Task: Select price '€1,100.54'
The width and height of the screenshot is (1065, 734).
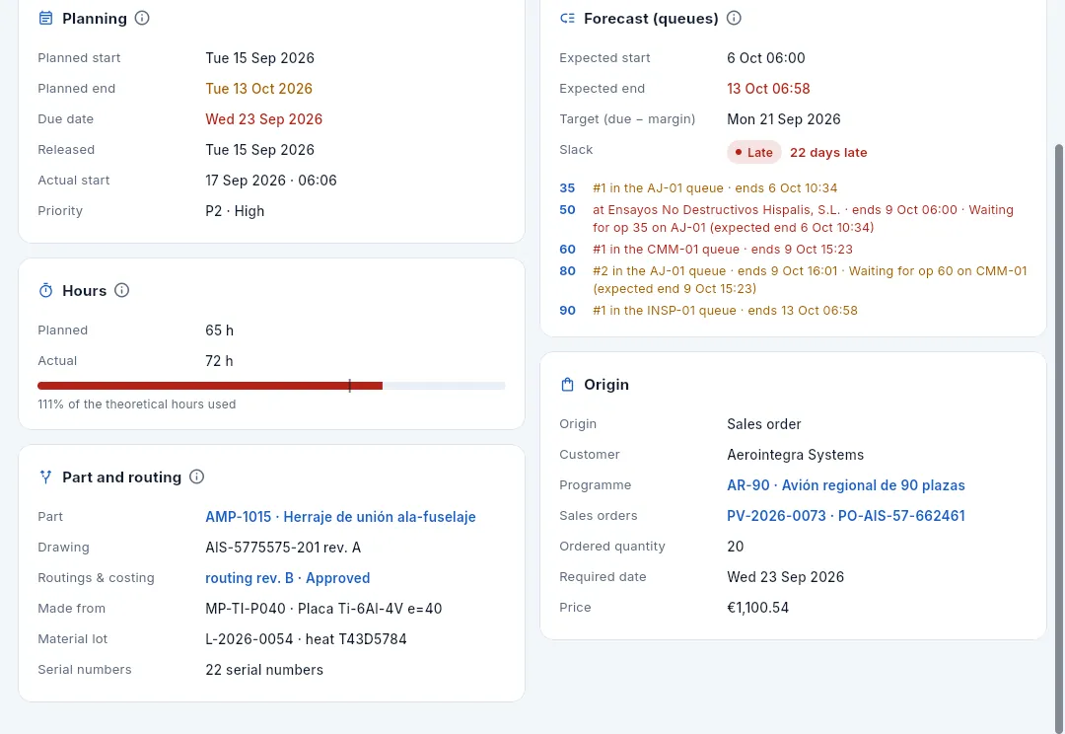Action: pos(757,608)
